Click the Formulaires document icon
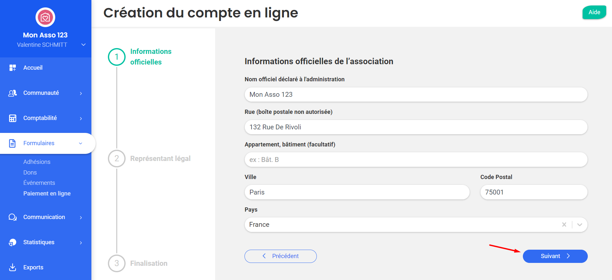Screen dimensions: 612x280 pos(13,143)
